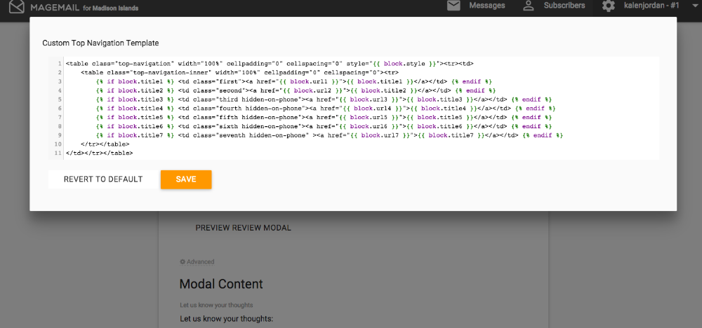Click the MageMail envelope logo icon
The image size is (702, 328).
click(x=17, y=8)
